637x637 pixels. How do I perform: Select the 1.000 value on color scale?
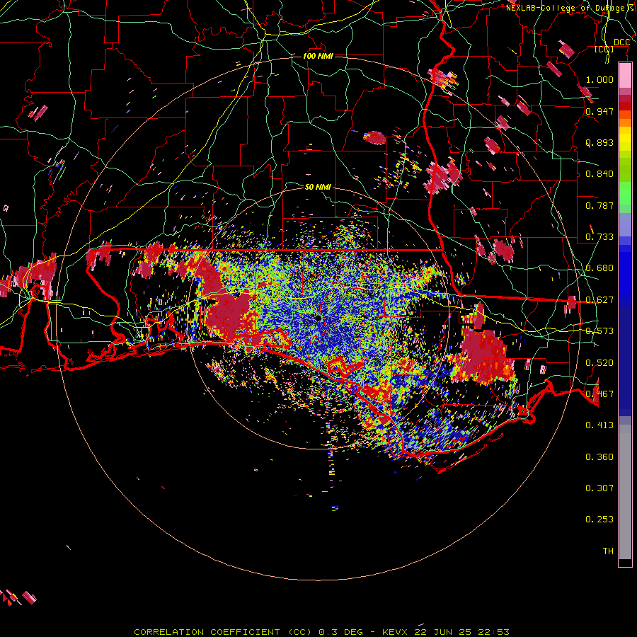(x=599, y=79)
